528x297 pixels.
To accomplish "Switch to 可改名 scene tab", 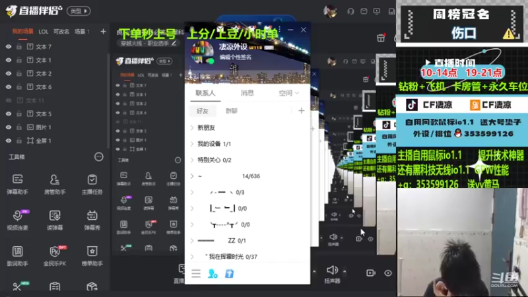I will [61, 32].
